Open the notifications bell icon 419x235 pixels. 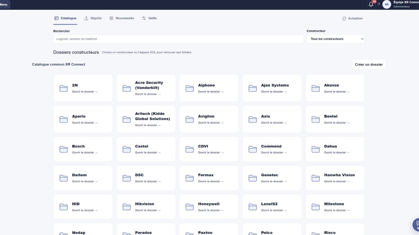(371, 4)
